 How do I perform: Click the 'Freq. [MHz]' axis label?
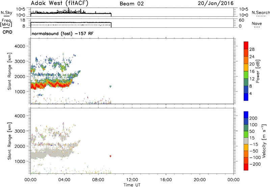click(x=6, y=23)
